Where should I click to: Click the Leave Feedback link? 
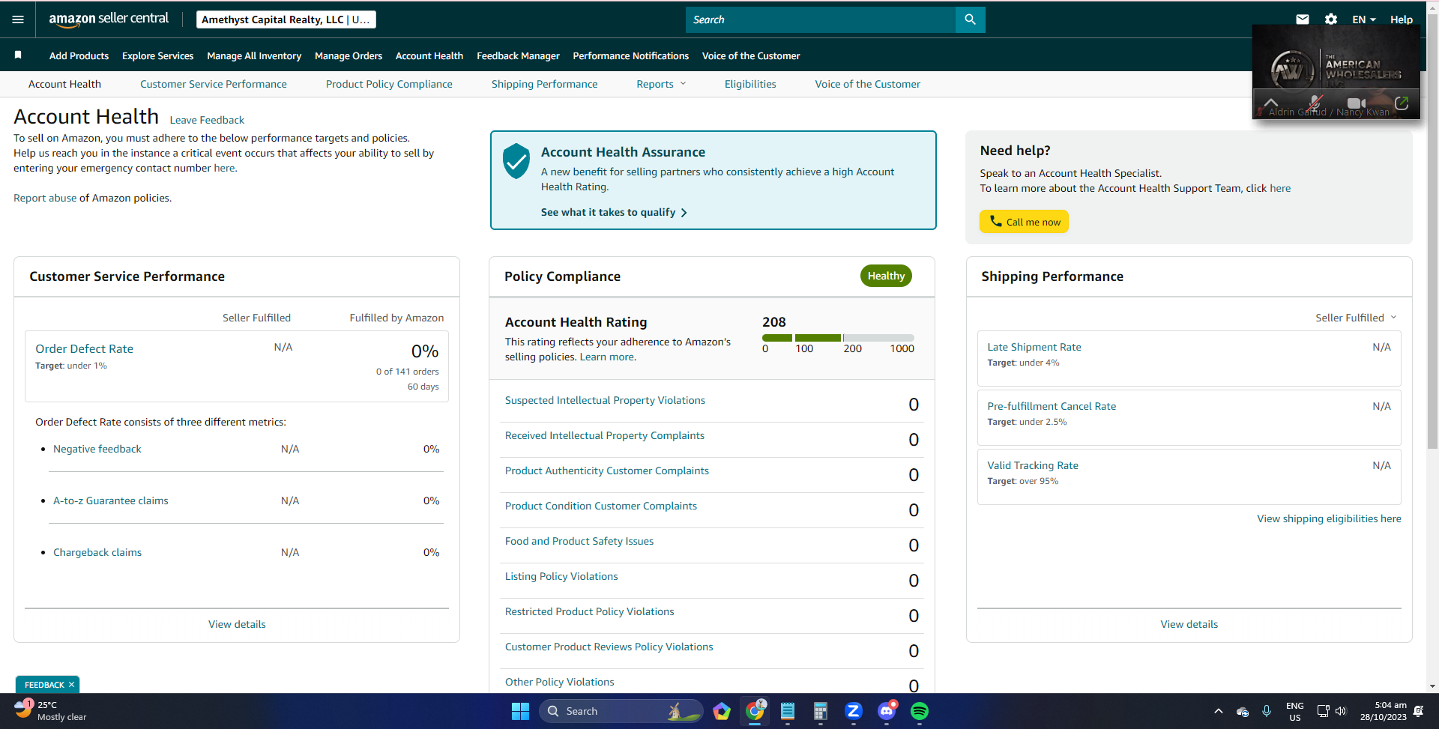(207, 120)
